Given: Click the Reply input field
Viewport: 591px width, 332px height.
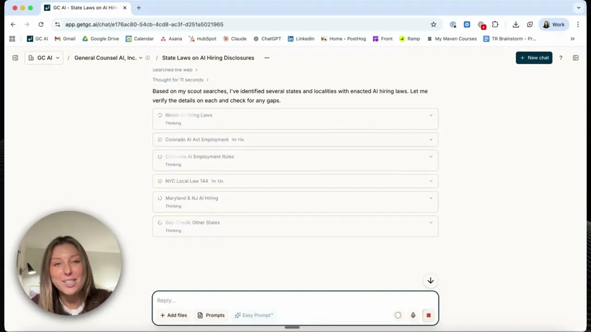Looking at the screenshot, I should (x=295, y=300).
